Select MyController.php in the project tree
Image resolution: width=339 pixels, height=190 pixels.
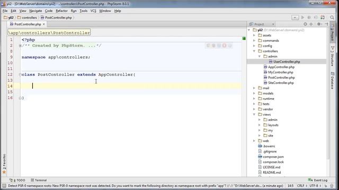pyautogui.click(x=280, y=72)
